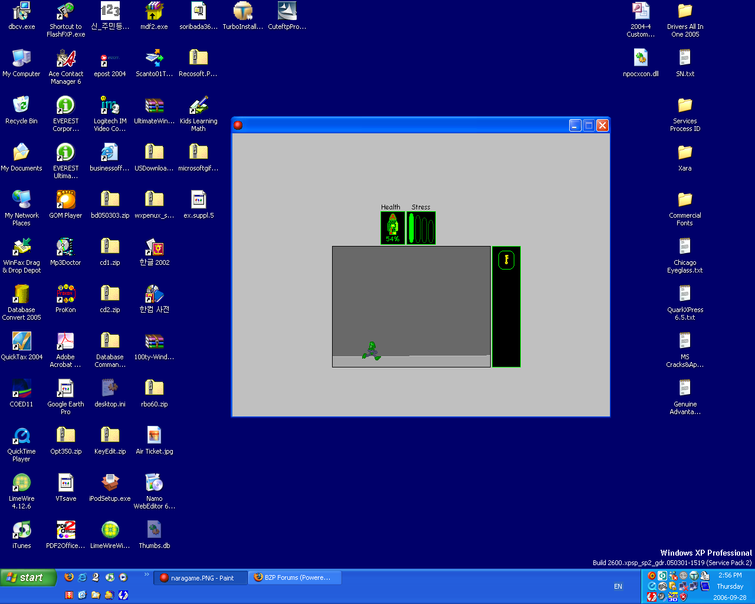755x604 pixels.
Task: Select the Mp3Doctor desktop icon
Action: point(65,252)
